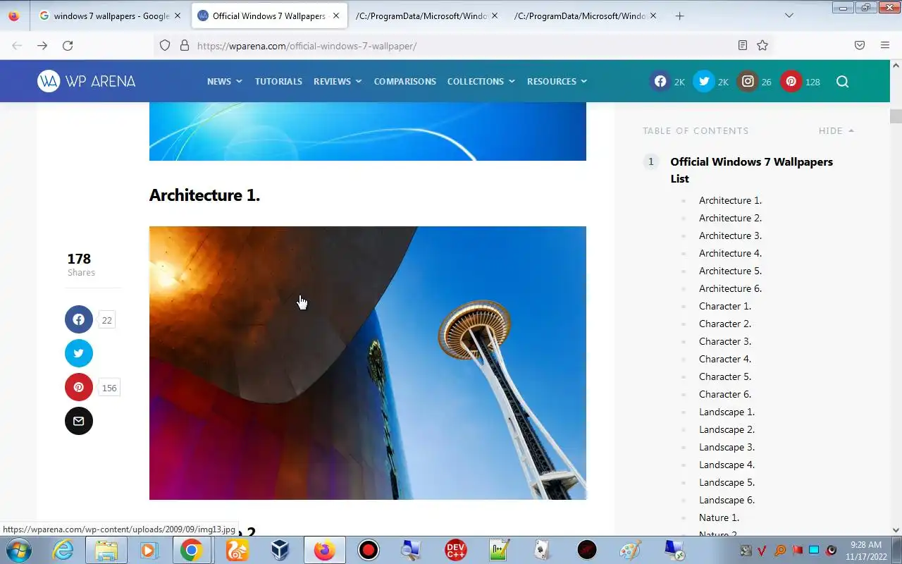This screenshot has height=564, width=902.
Task: Jump to Nature 1. in contents
Action: click(x=719, y=517)
